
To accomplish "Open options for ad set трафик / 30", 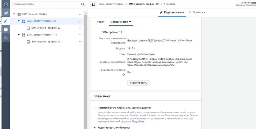I will click(81, 21).
